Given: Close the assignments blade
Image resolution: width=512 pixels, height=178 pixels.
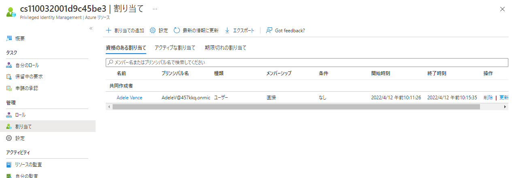Looking at the screenshot, I should [502, 8].
